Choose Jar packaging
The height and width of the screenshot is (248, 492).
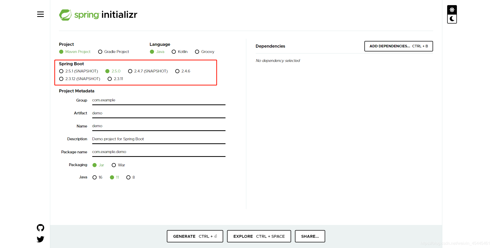98,165
